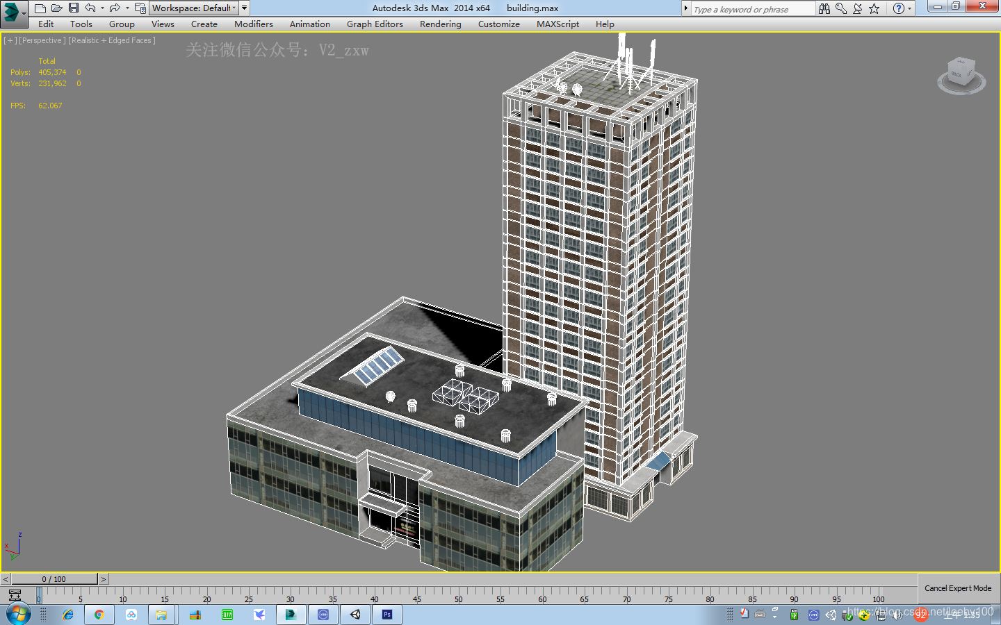
Task: Open the Workspace: Default selector
Action: 194,8
